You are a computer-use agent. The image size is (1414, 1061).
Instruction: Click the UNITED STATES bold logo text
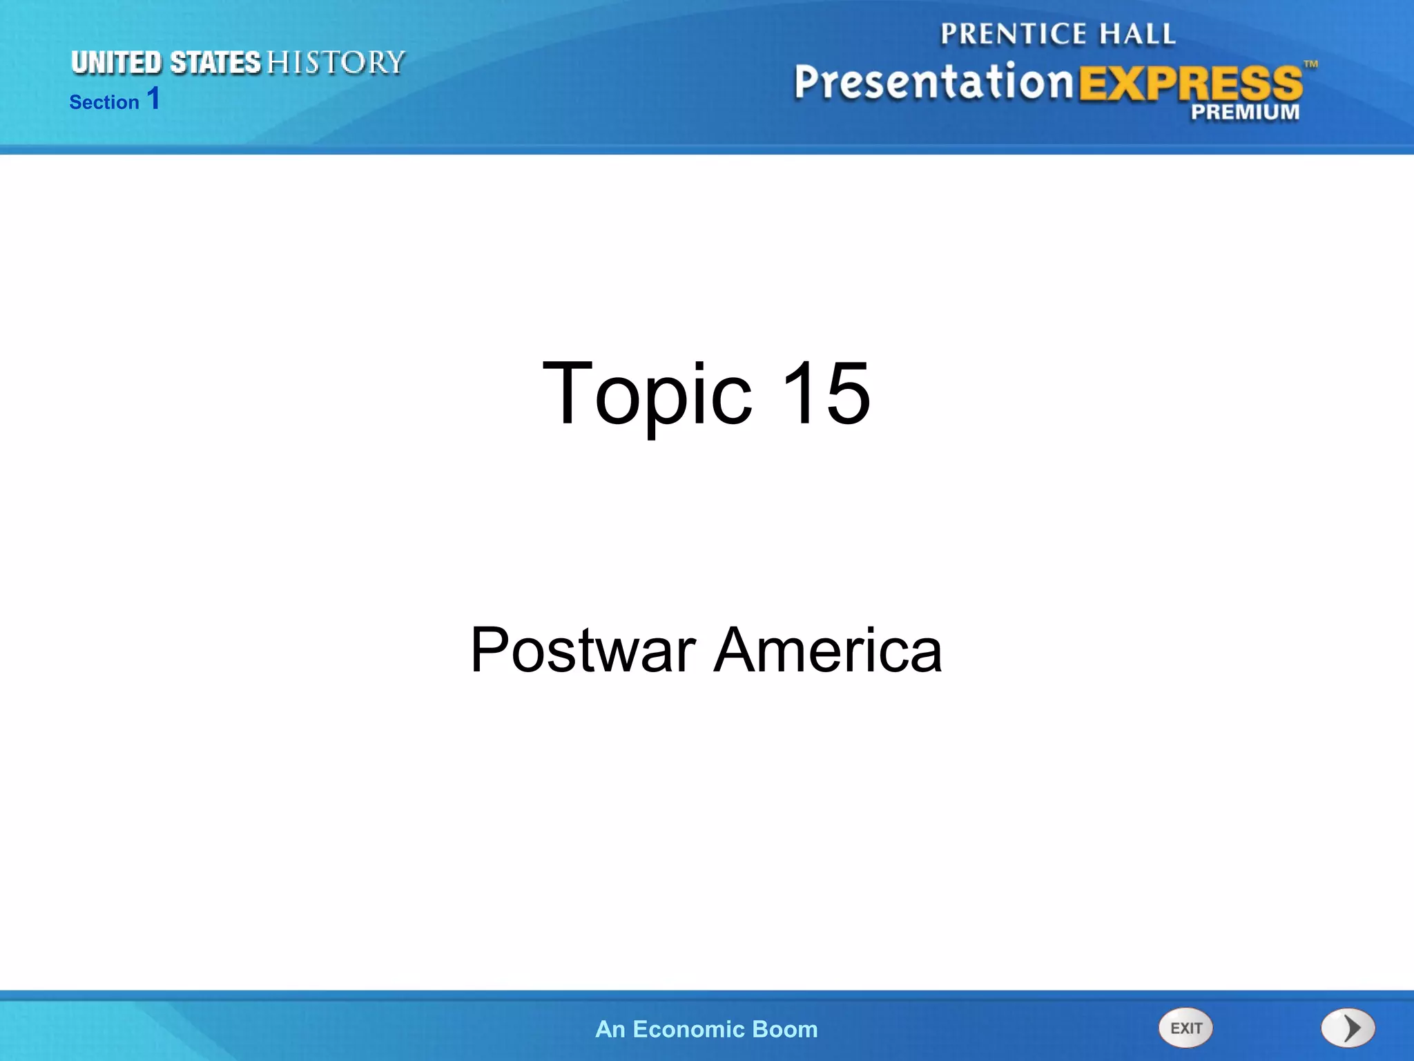[166, 63]
